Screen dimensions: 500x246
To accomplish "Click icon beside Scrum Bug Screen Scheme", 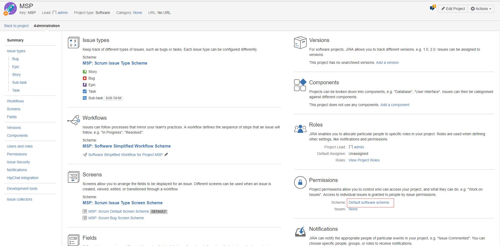I will coord(85,218).
